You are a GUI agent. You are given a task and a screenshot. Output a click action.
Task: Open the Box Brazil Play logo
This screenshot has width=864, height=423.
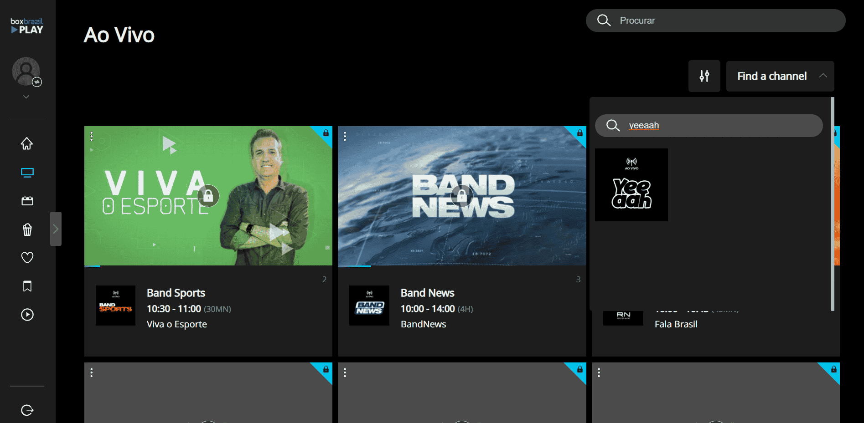[x=27, y=26]
